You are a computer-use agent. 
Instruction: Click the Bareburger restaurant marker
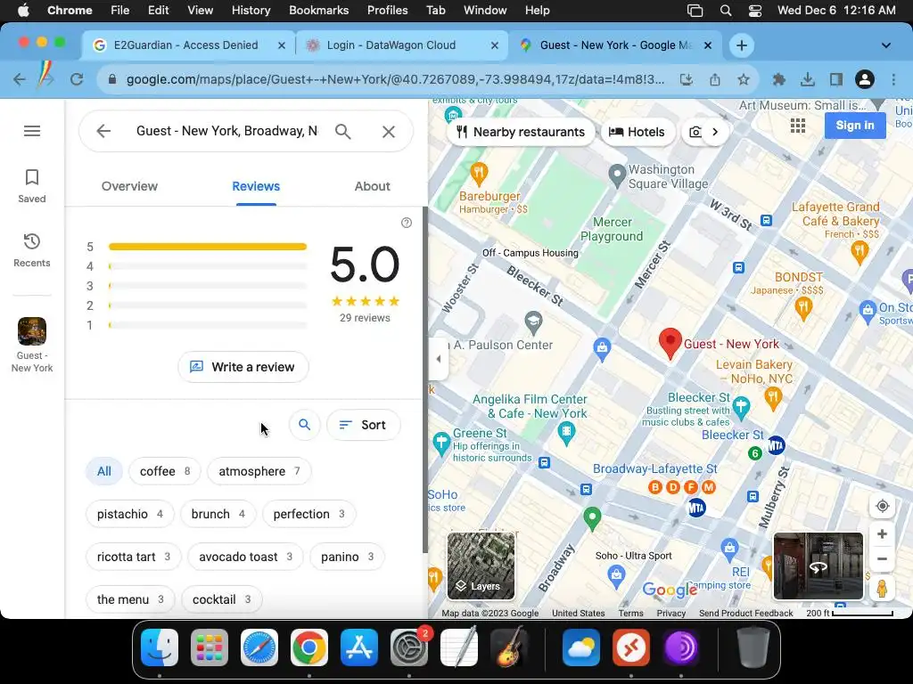click(479, 173)
